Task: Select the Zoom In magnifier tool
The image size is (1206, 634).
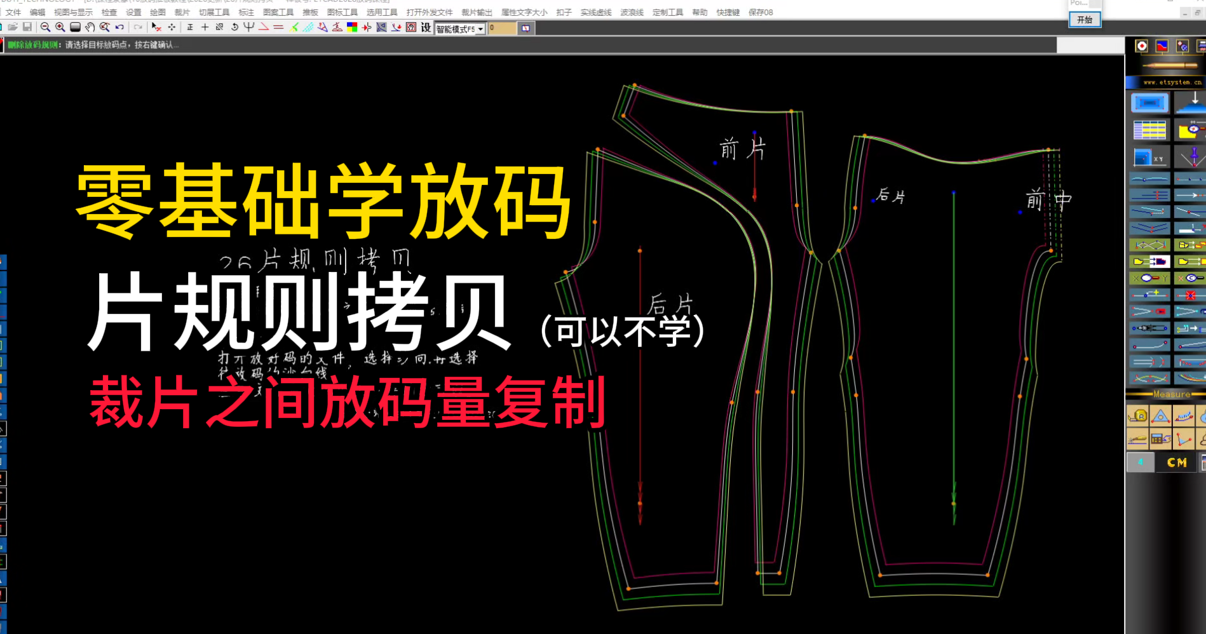Action: (60, 28)
